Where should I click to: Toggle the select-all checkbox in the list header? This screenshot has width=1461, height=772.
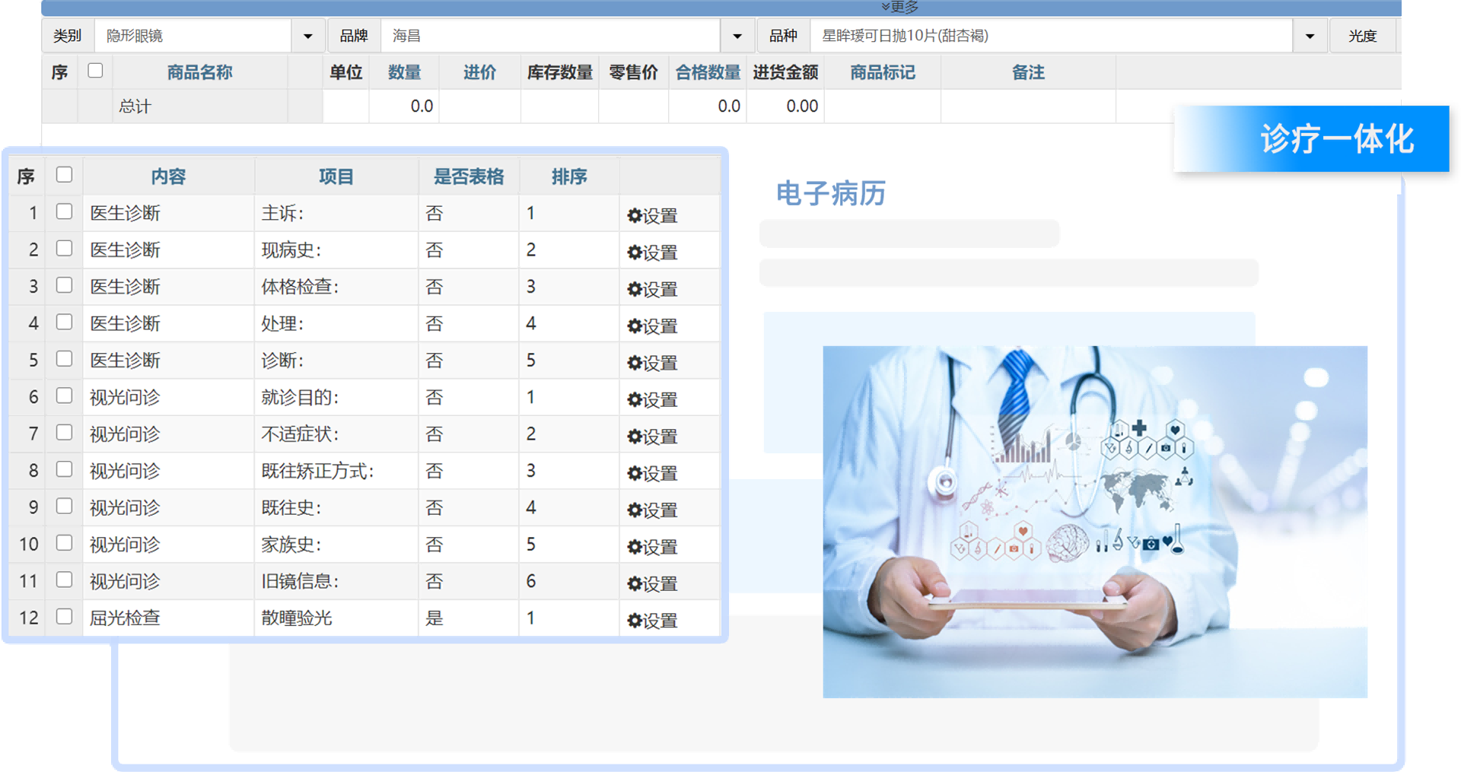(x=64, y=174)
